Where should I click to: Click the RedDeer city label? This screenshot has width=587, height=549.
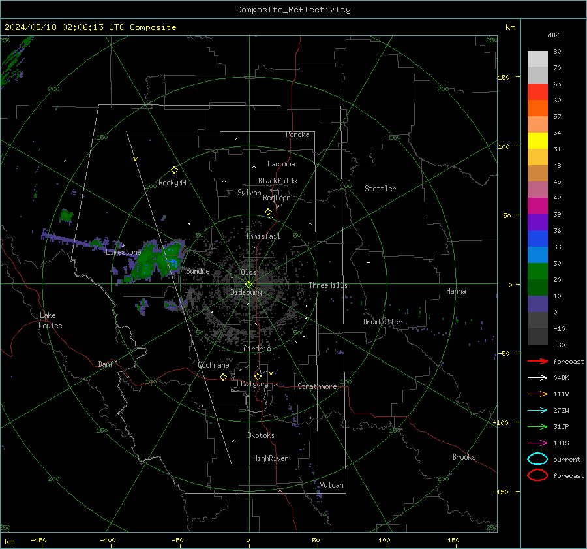coord(277,198)
